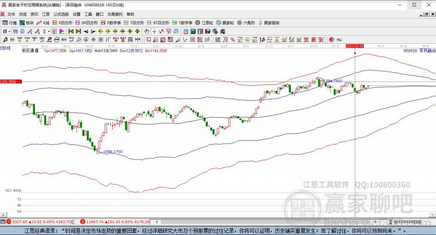
Task: Click the Tp=1477.2506 value
Action: click(x=55, y=51)
